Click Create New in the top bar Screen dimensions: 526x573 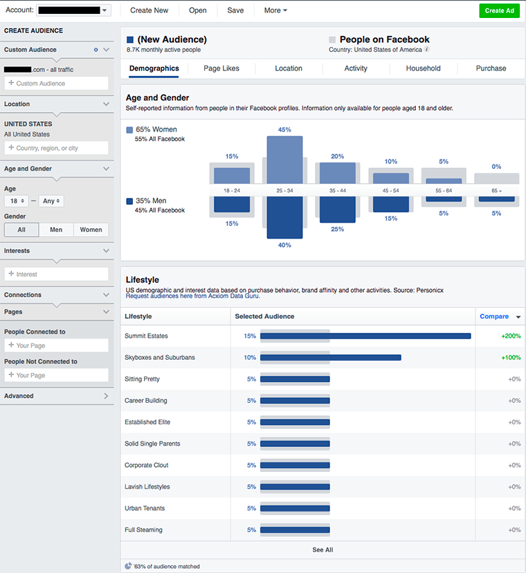click(149, 10)
